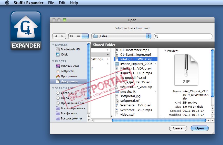Show files from Вчера
Screen dimensions: 223x145
62,98
